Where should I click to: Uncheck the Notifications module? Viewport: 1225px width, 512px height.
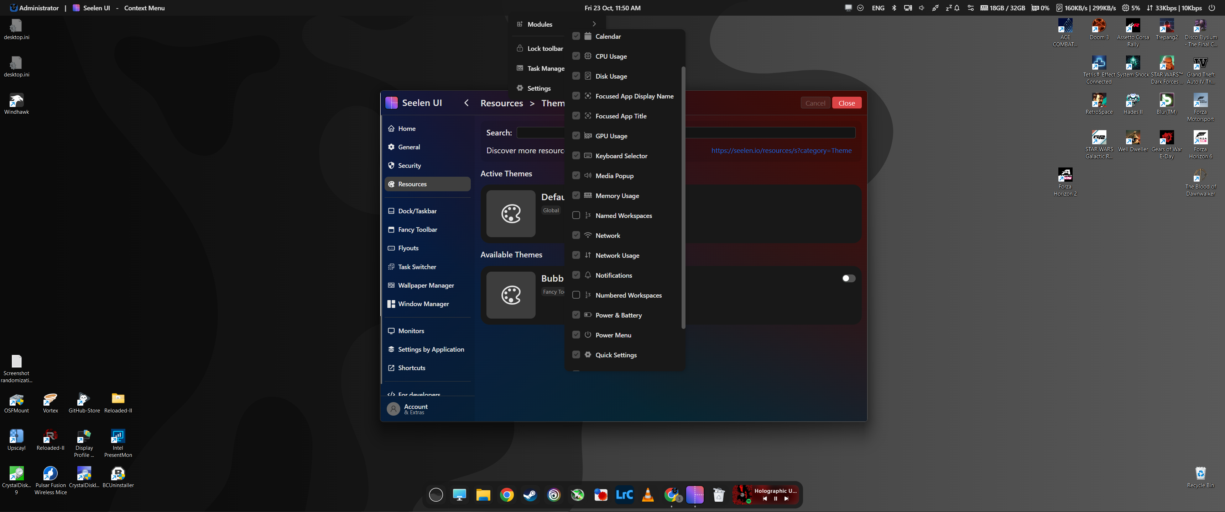tap(576, 276)
